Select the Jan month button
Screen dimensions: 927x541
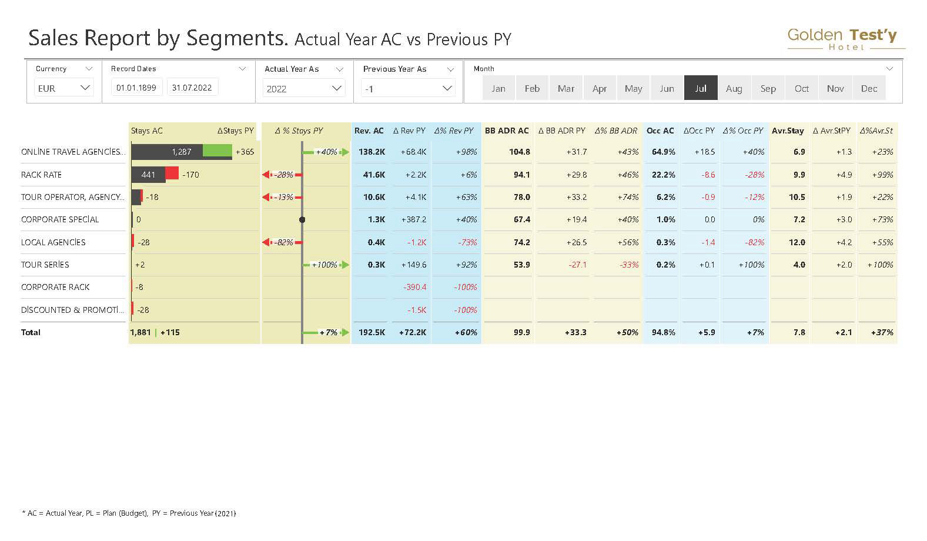point(498,88)
